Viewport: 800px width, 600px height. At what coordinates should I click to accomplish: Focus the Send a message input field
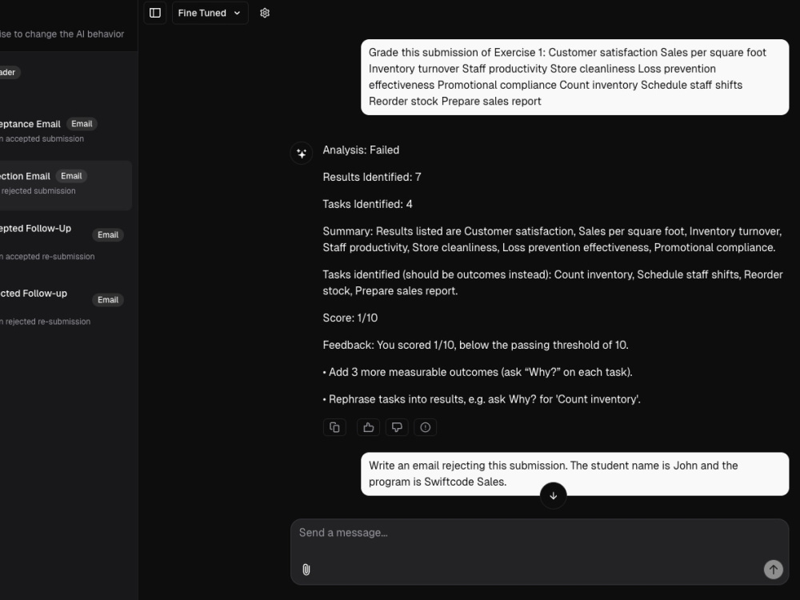pos(540,551)
